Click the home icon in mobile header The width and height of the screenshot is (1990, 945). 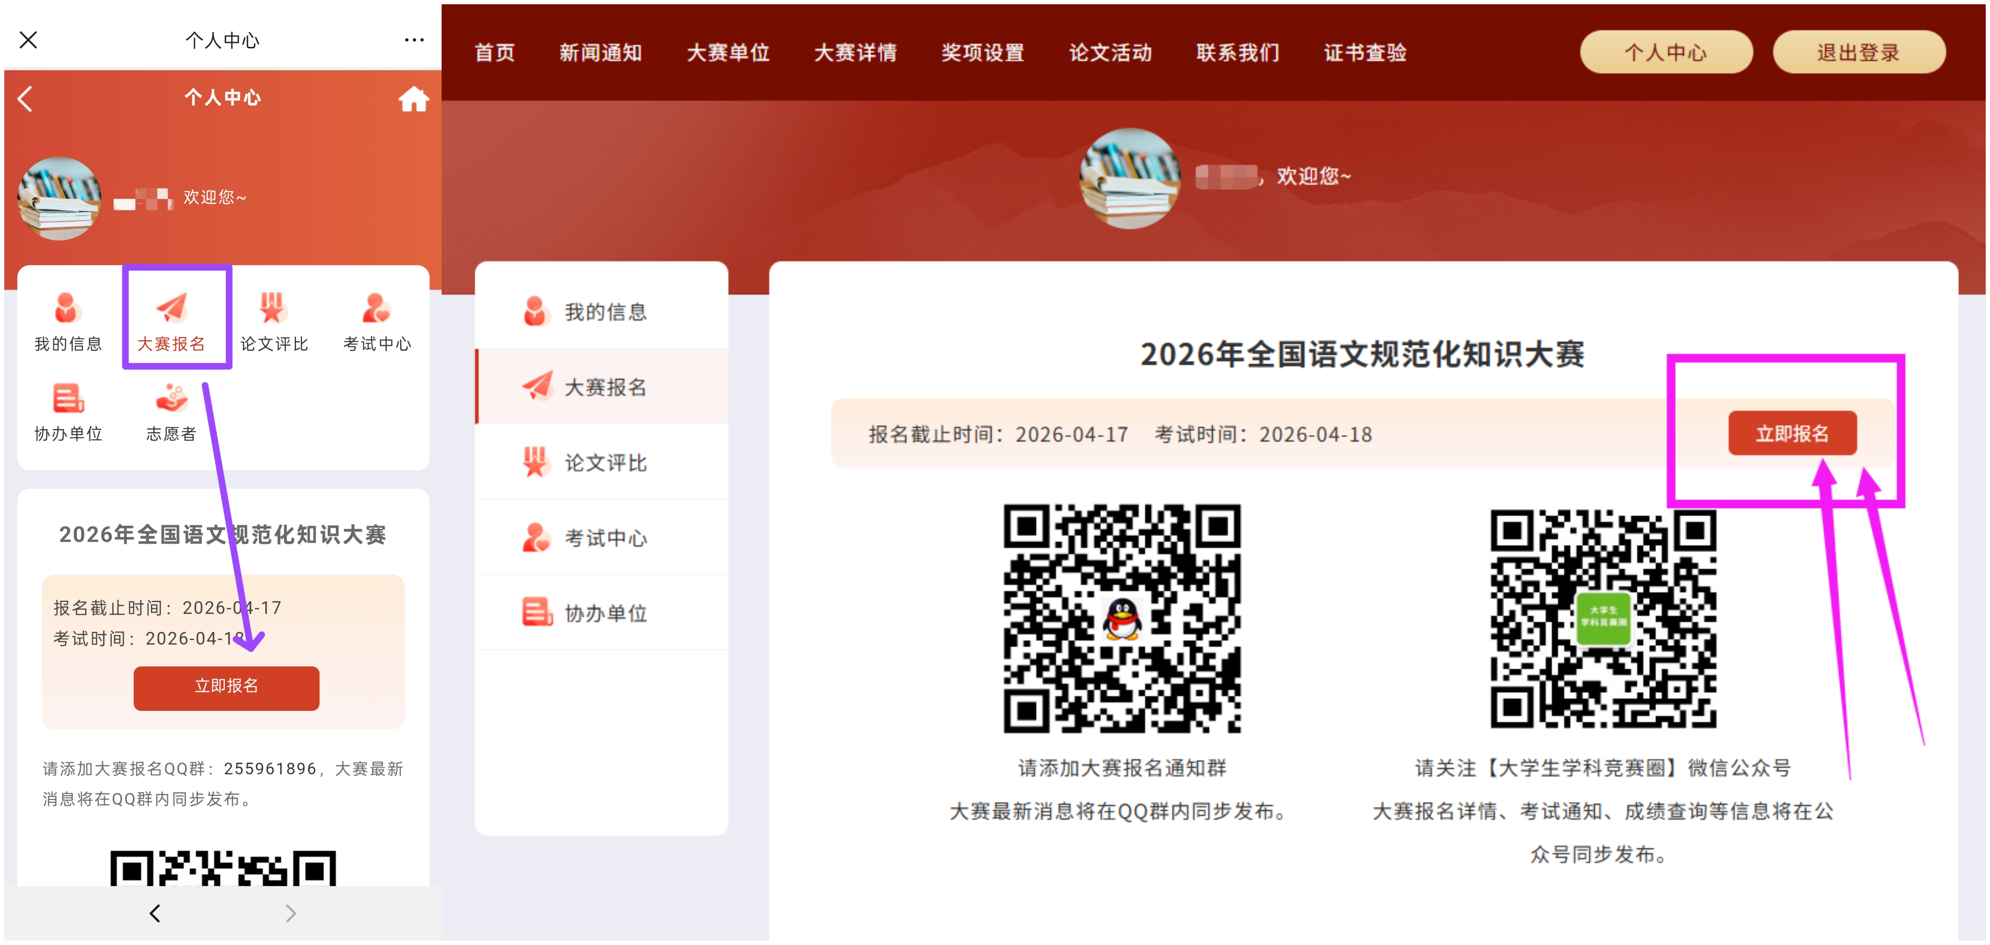[x=413, y=99]
